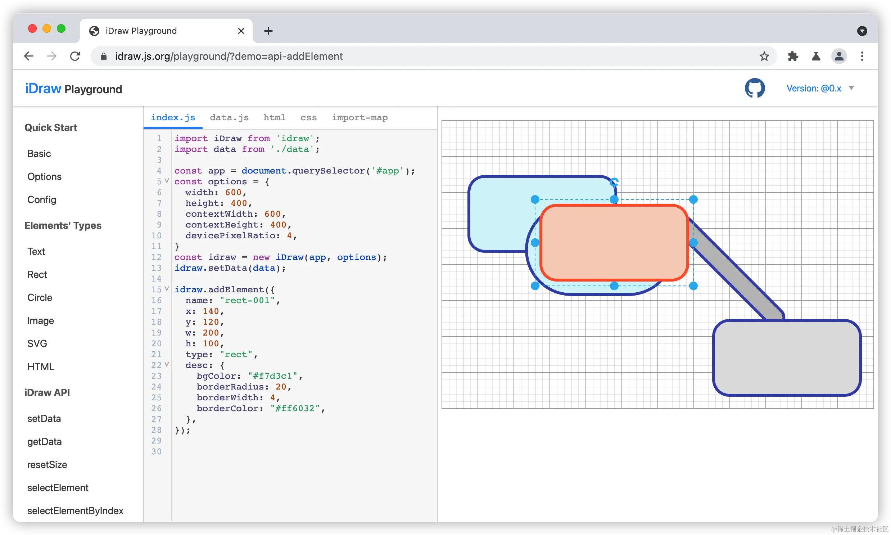
Task: Switch to the data.js tab
Action: pos(229,117)
